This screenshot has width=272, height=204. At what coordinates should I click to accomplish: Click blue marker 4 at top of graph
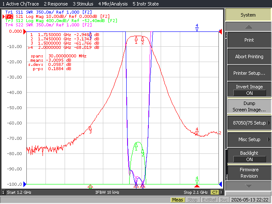coord(197,28)
